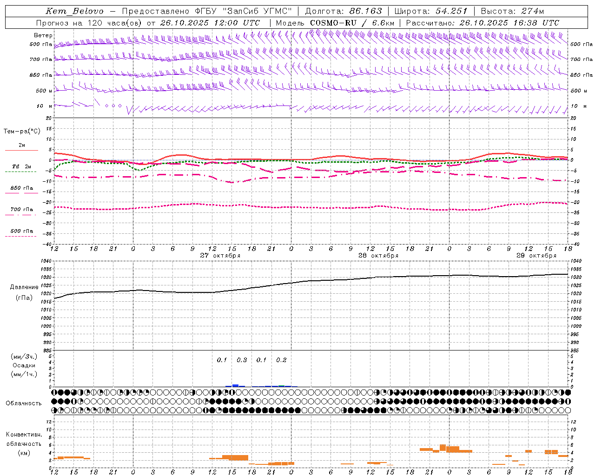Click the computed time Рассчитано: 26.10.2025 16:38 UTC
Viewport: 595px width, 476px height.
click(x=483, y=23)
